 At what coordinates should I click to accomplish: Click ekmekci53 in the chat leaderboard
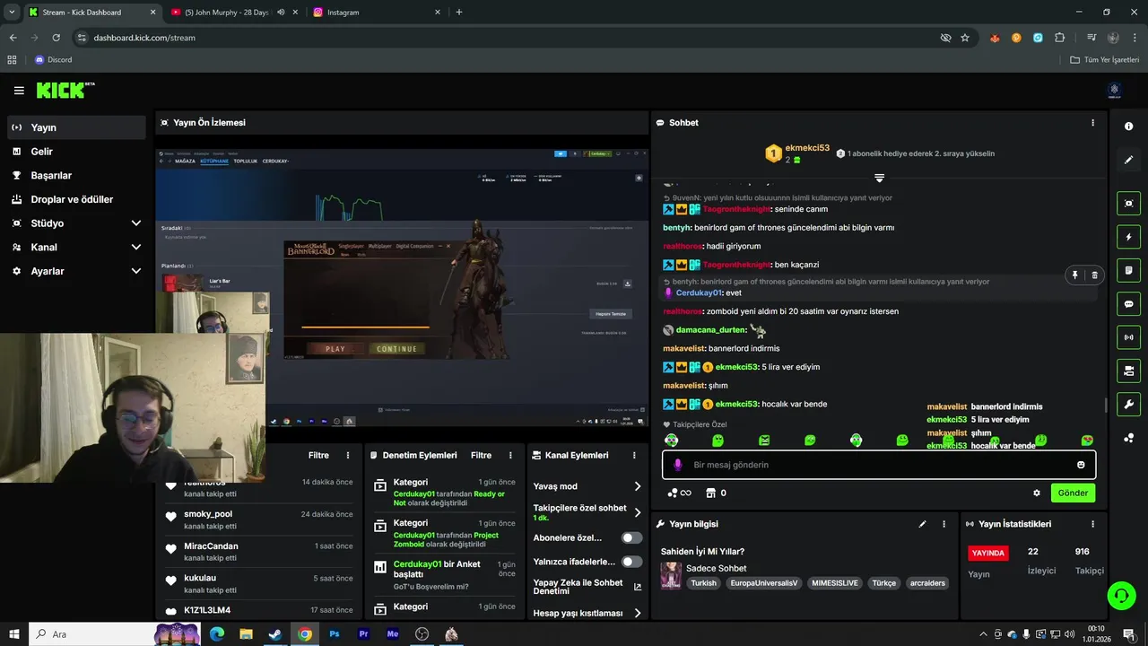click(x=807, y=148)
